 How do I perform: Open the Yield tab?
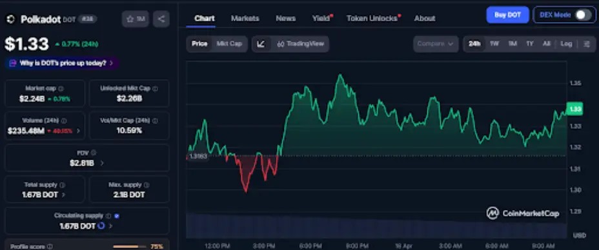pos(322,18)
